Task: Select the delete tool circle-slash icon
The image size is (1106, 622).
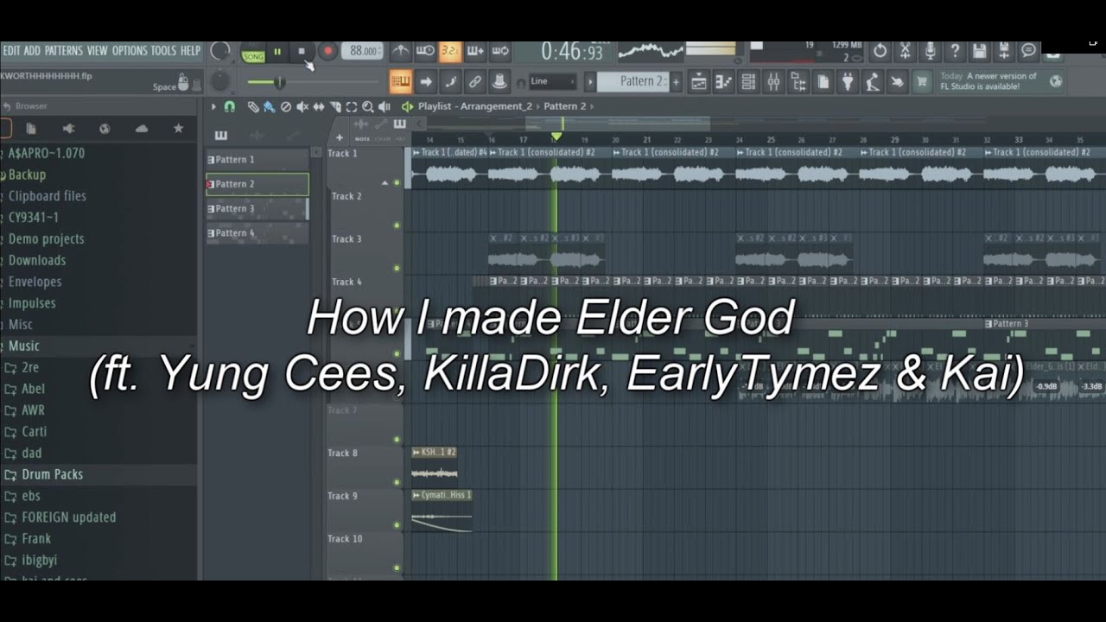Action: point(286,106)
